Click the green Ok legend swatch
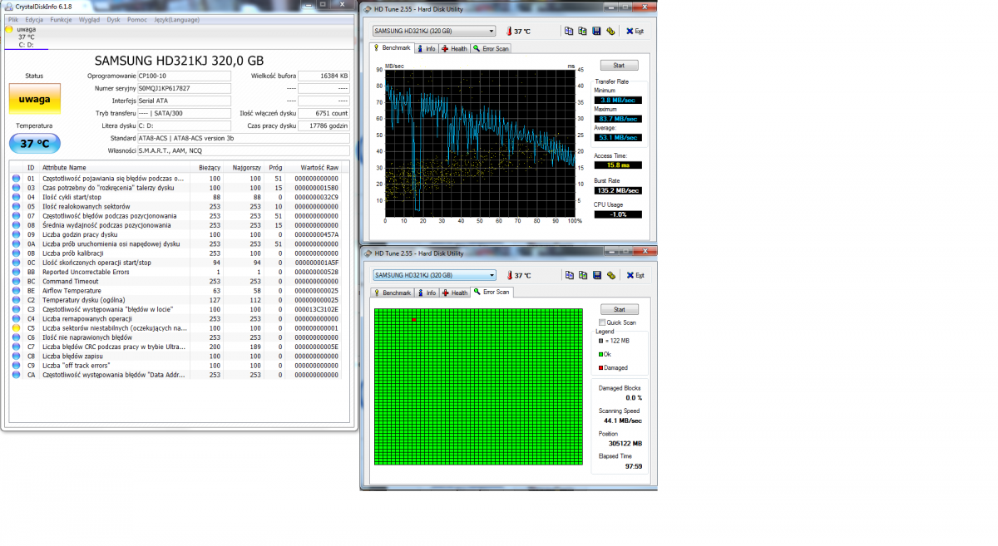The height and width of the screenshot is (546, 998). [x=601, y=354]
